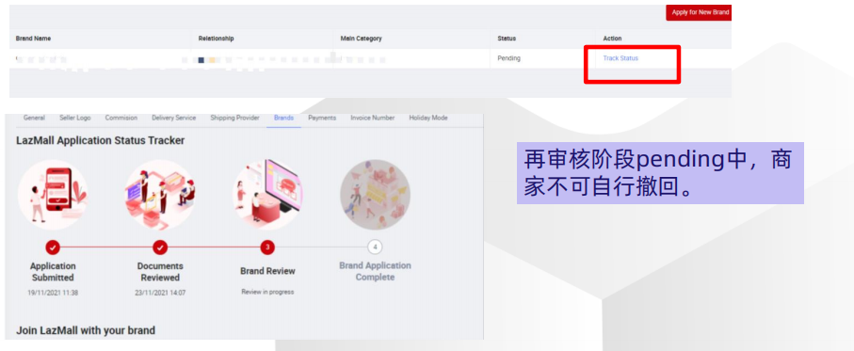Open the Invoice Number tab
This screenshot has height=351, width=854.
coord(373,118)
